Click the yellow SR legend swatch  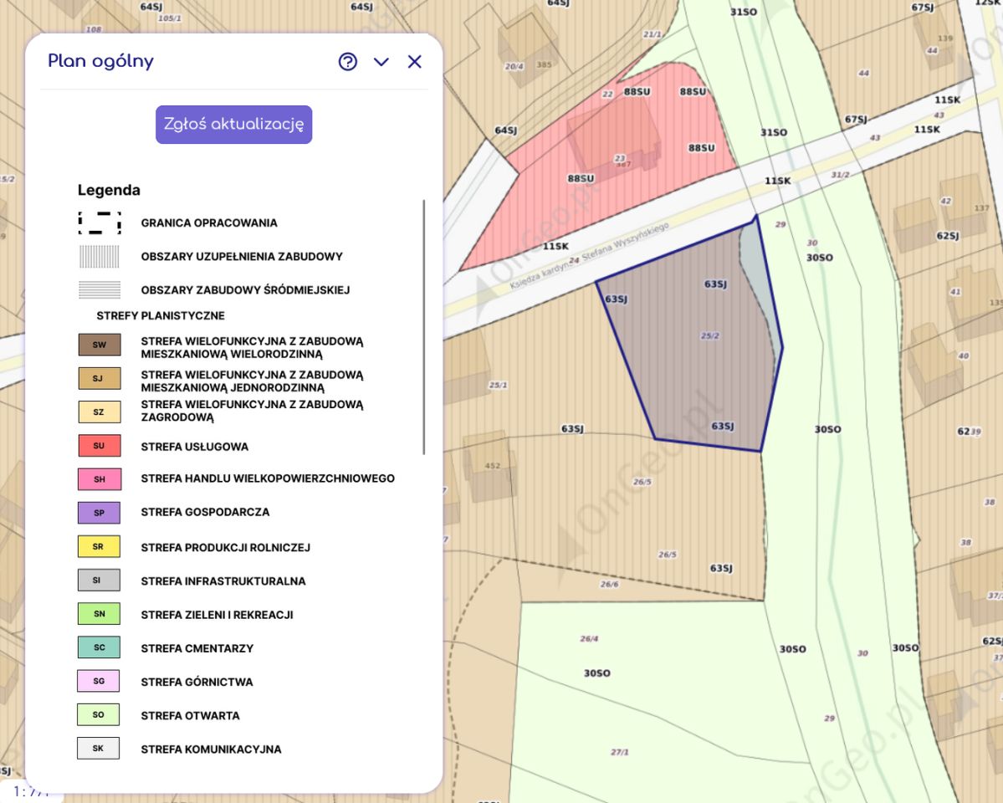click(100, 546)
